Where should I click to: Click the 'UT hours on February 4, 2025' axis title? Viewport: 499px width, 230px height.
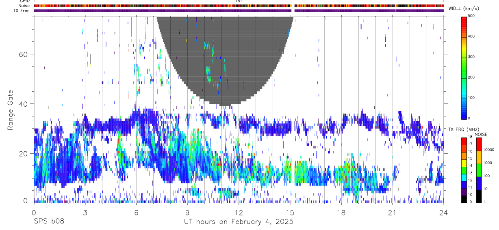239,221
